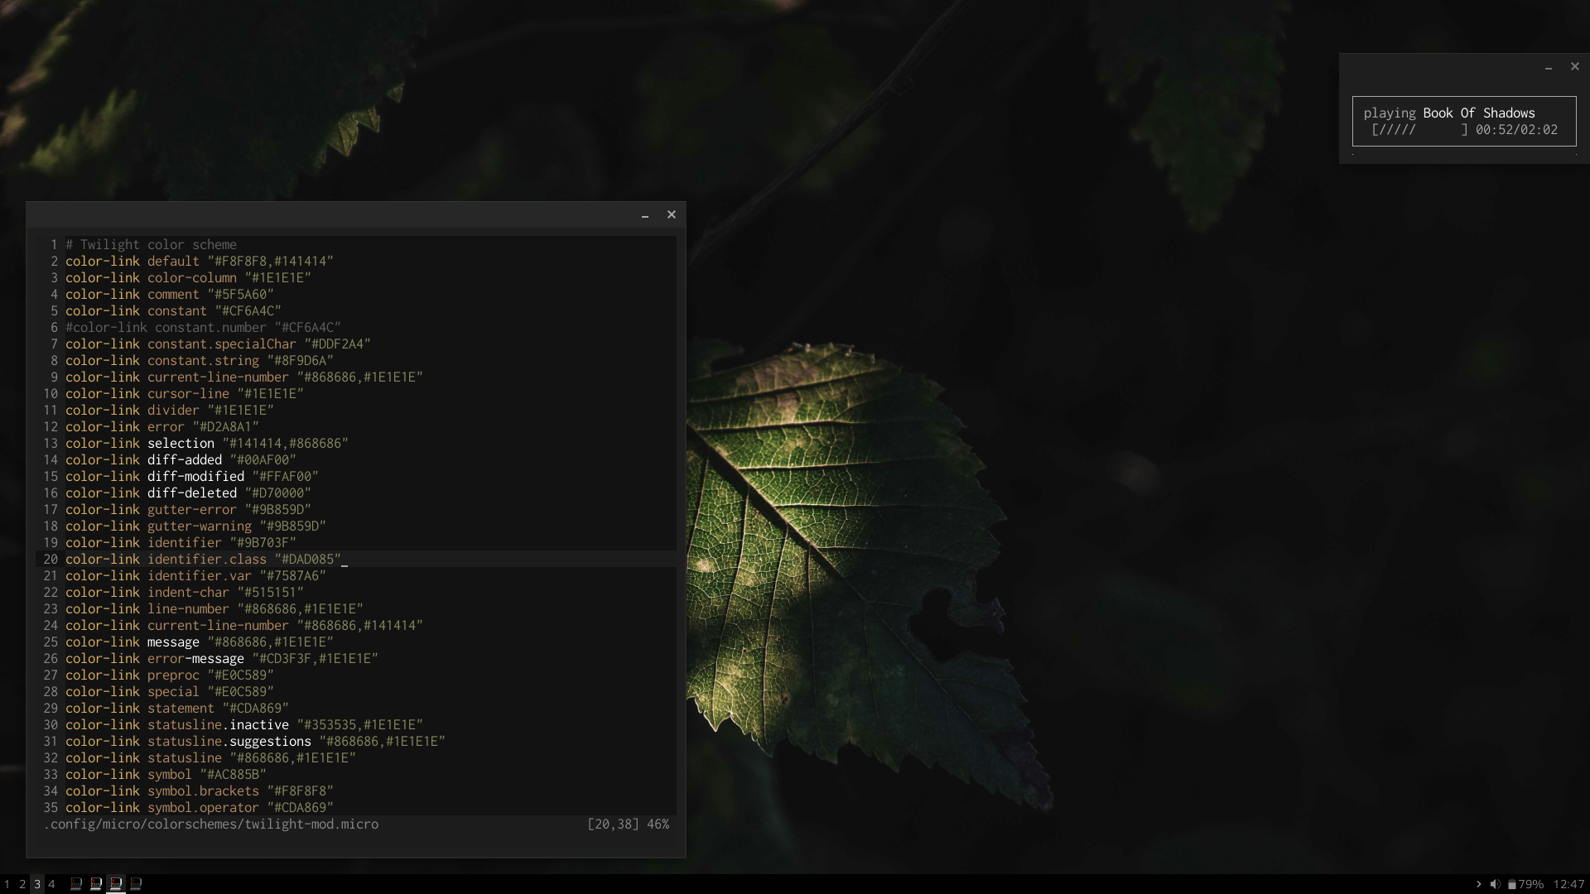This screenshot has height=894, width=1590.
Task: Select the highlighted workspace 3
Action: pos(37,884)
